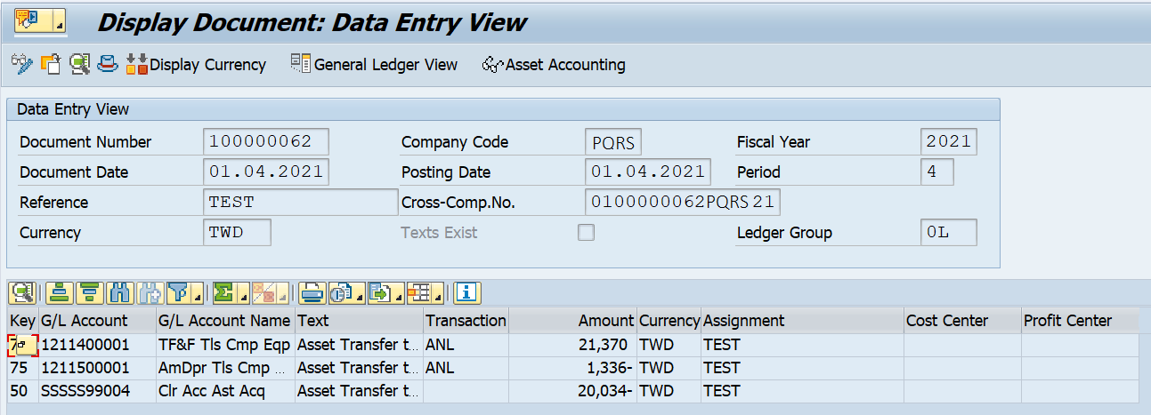Expand the Subtotals dropdown arrow

pyautogui.click(x=284, y=293)
